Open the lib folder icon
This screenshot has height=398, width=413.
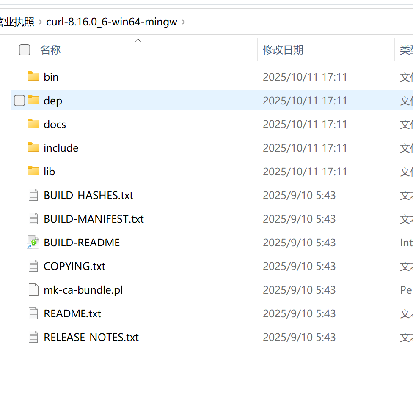[33, 171]
